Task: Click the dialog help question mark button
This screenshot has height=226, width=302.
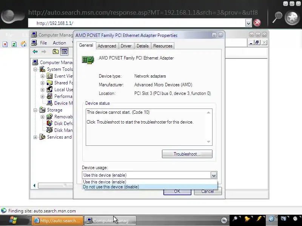Action: (214, 35)
